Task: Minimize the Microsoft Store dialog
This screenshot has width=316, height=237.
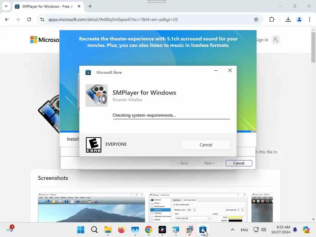Action: tap(216, 70)
